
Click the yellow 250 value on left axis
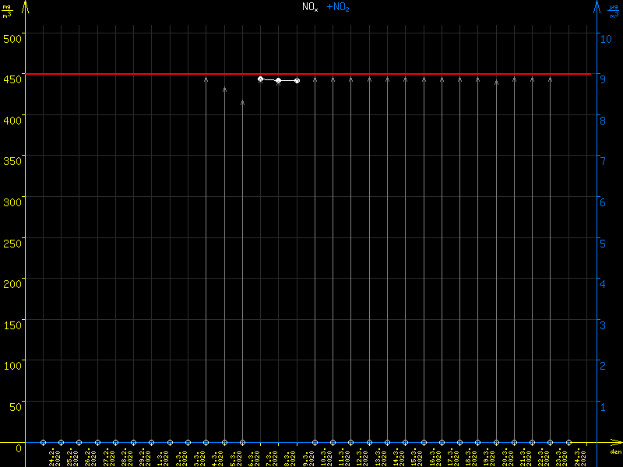pos(12,241)
